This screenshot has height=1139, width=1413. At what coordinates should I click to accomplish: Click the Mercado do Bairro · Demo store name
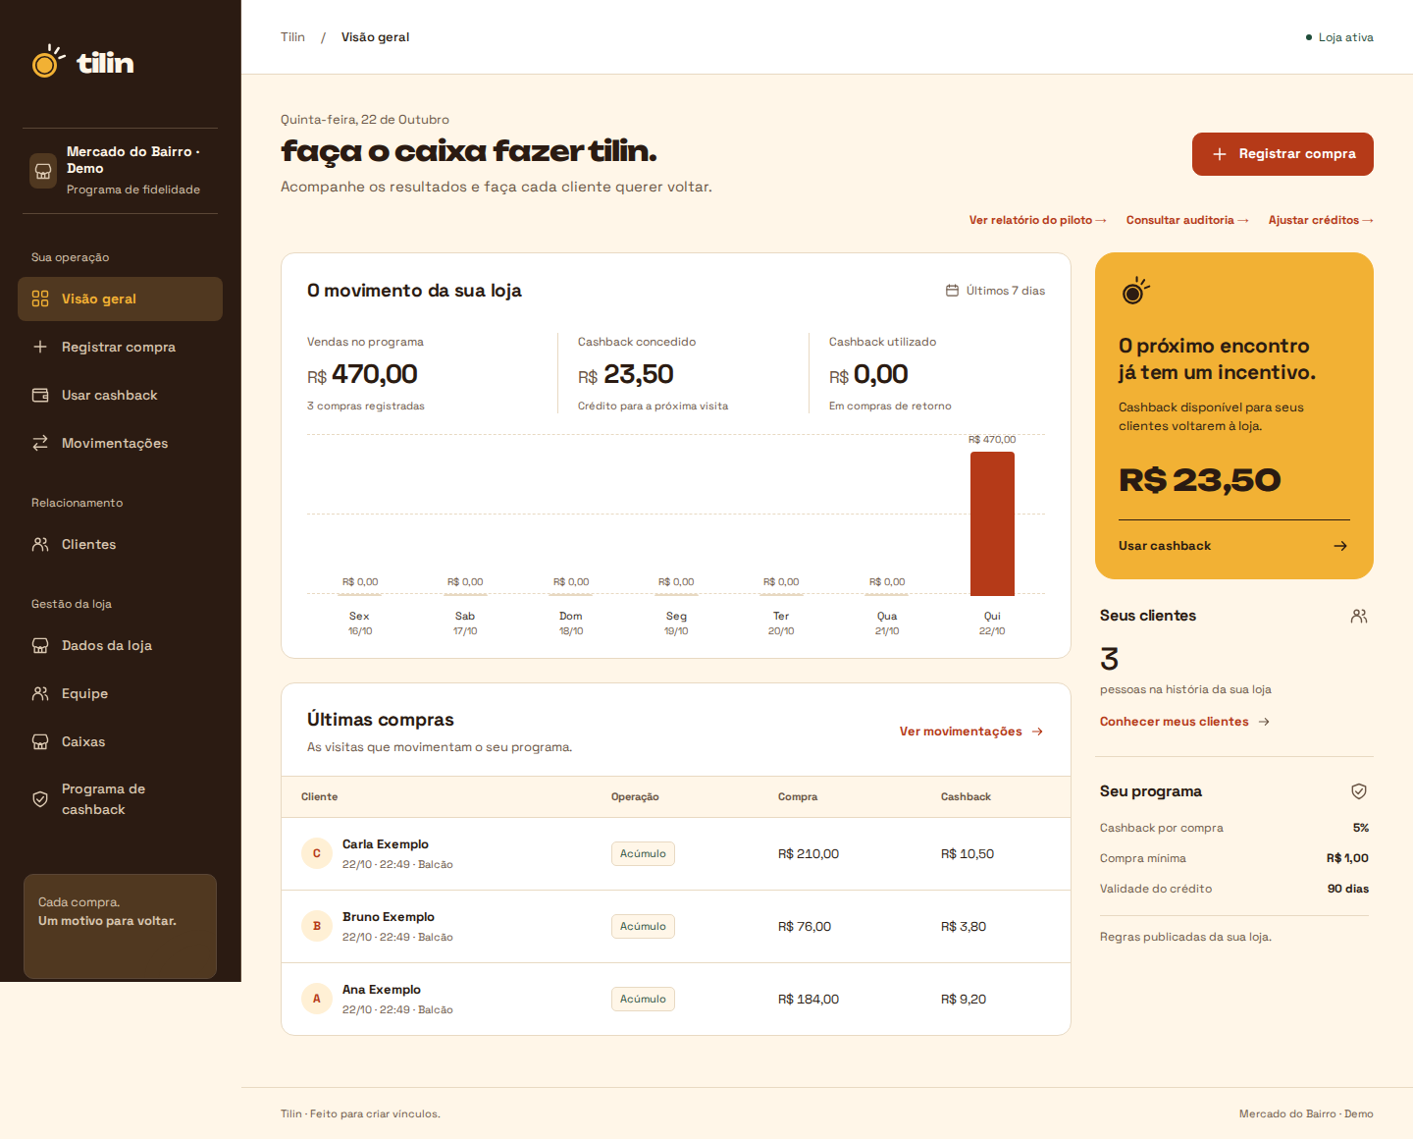[x=133, y=159]
